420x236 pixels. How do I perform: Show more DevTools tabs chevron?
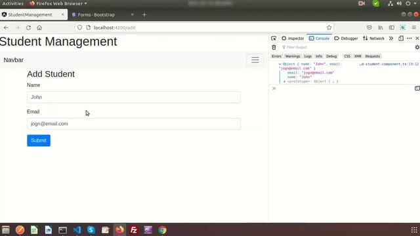click(x=391, y=38)
